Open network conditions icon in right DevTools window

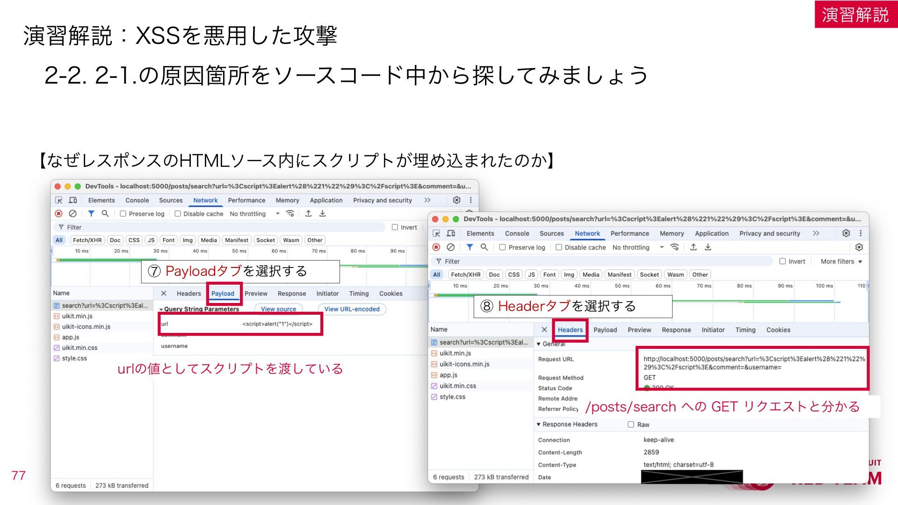[674, 247]
